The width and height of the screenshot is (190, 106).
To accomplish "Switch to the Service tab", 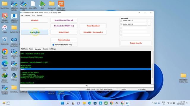I will (x=45, y=49).
